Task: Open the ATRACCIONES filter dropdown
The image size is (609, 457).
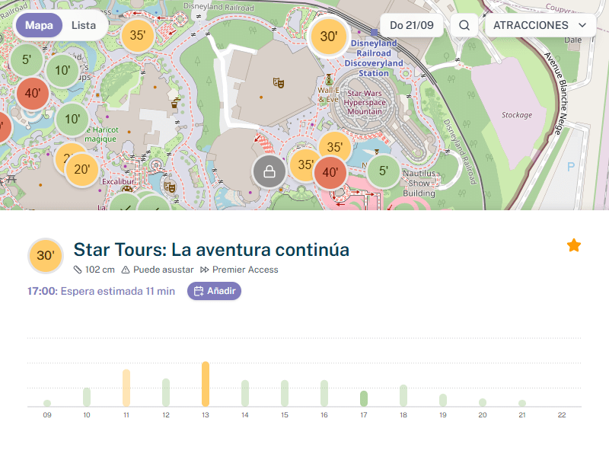Action: [540, 25]
